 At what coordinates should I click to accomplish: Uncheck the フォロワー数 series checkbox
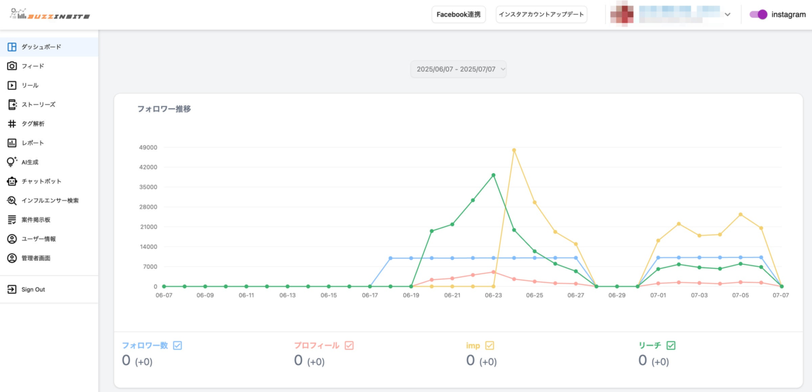click(x=178, y=346)
